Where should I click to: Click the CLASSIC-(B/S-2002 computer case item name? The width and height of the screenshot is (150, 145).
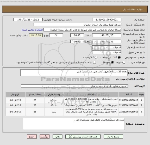(91, 100)
